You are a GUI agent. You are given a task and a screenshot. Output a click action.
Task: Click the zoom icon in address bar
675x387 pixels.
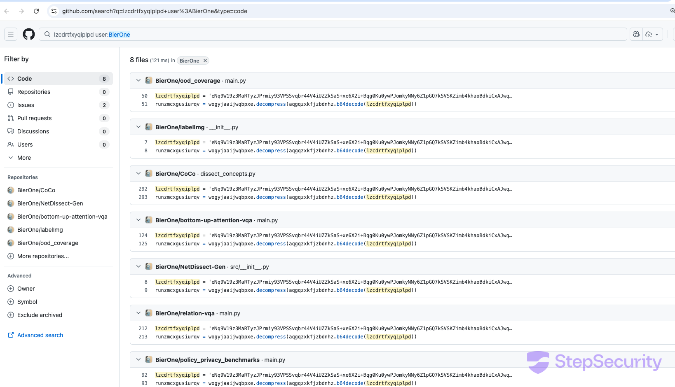pyautogui.click(x=672, y=11)
